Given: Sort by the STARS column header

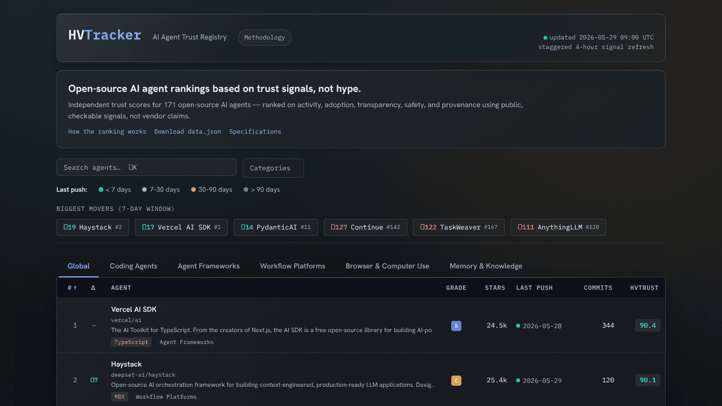Looking at the screenshot, I should coord(495,288).
